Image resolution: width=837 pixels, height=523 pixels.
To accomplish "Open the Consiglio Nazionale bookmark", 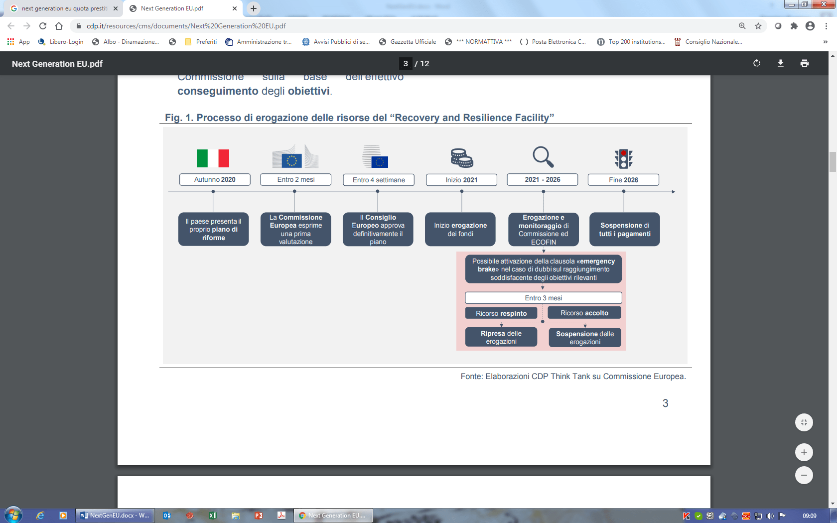I will coord(708,42).
